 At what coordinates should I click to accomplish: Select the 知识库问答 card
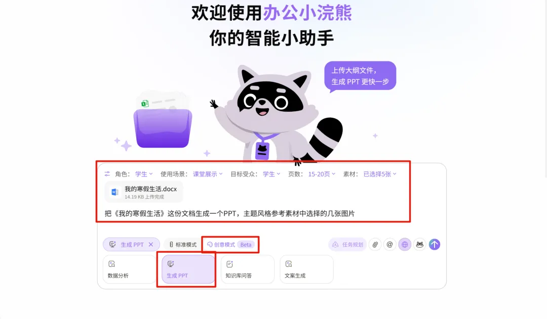(x=247, y=269)
